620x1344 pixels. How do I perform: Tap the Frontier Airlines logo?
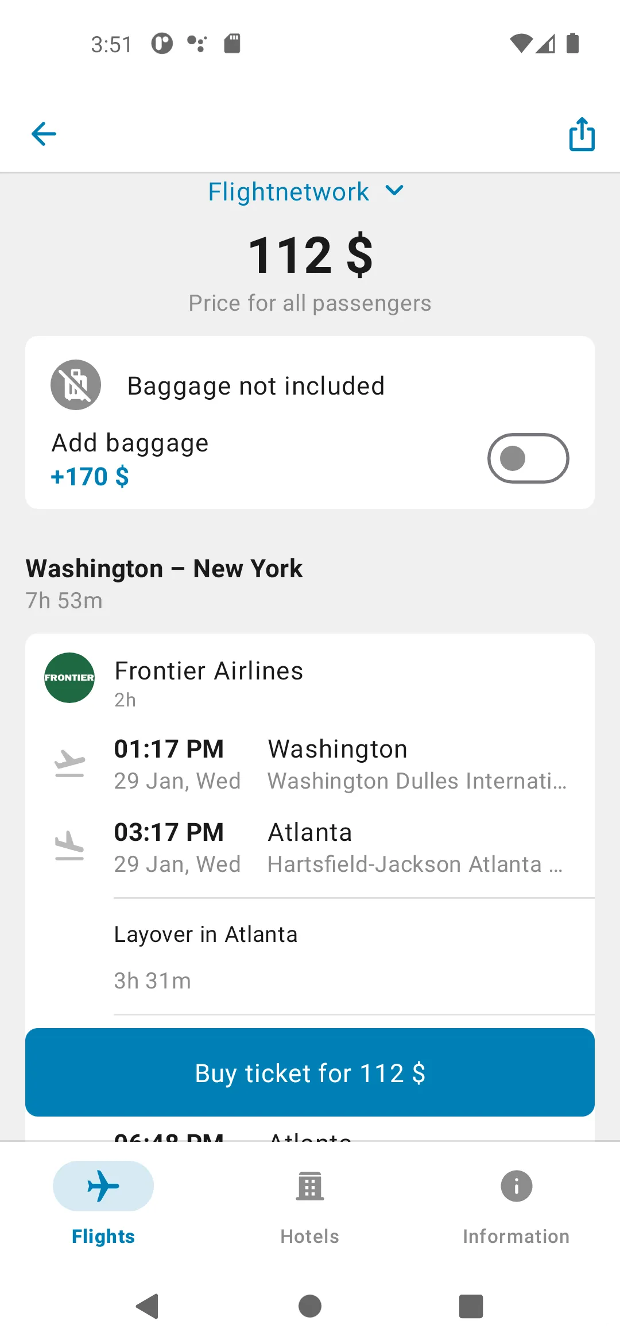[x=69, y=678]
